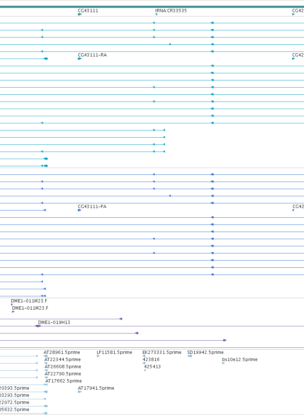Select the AT17662.5prime EST label
Viewport: 304px width, 415px height.
(64, 381)
